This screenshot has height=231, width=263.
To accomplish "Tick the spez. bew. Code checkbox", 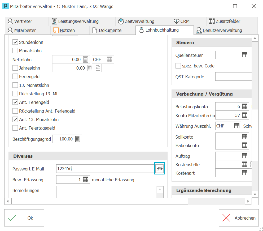I will coord(178,66).
